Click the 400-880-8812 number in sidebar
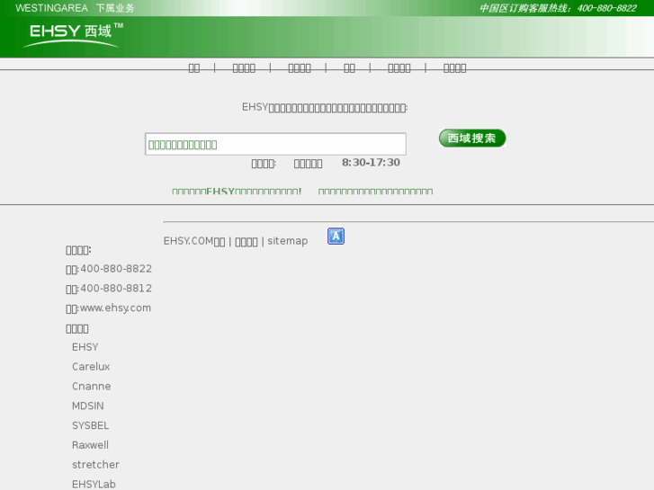This screenshot has height=490, width=654. (x=116, y=289)
